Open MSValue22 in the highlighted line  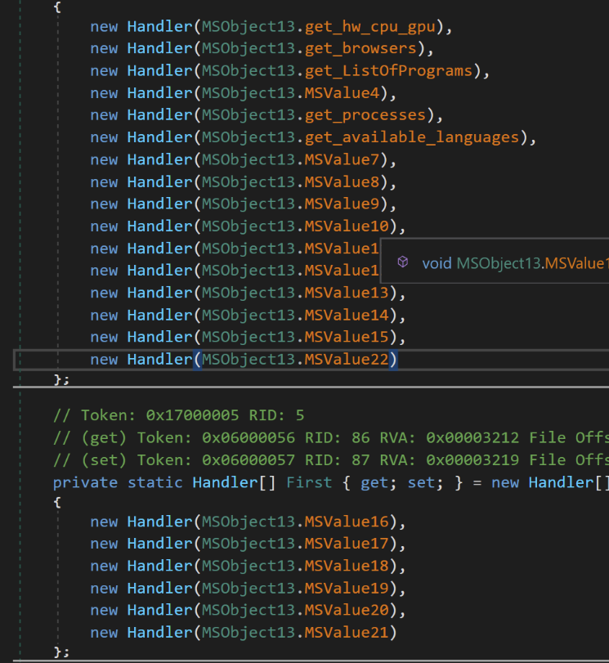(347, 360)
